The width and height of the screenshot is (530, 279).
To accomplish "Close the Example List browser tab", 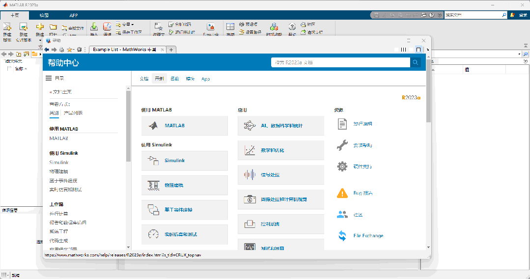I will click(x=162, y=50).
